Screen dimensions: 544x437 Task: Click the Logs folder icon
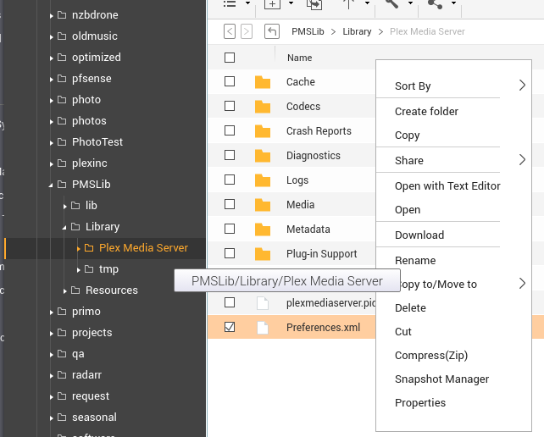point(263,180)
